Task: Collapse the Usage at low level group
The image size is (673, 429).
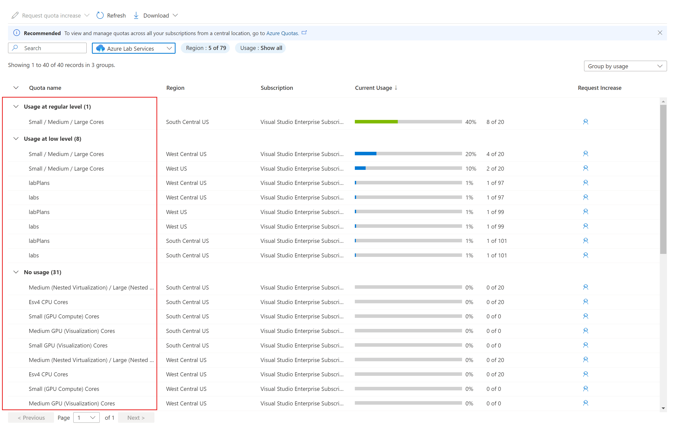Action: tap(16, 139)
